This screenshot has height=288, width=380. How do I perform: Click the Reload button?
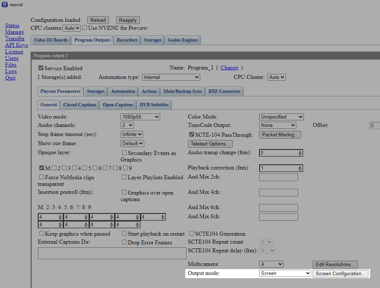tap(98, 20)
